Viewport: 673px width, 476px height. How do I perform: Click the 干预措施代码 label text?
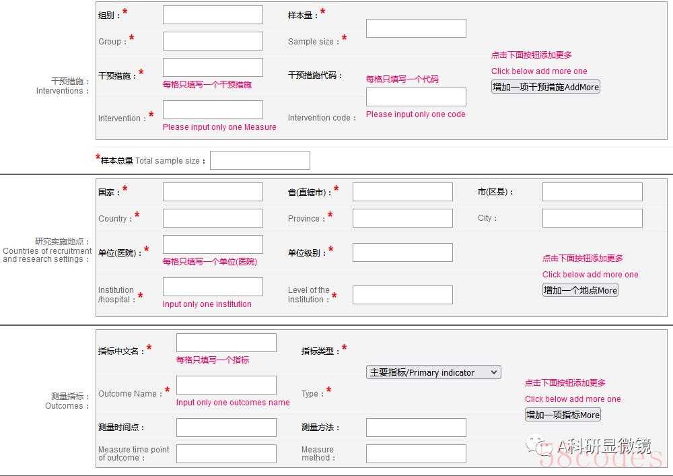pyautogui.click(x=314, y=75)
